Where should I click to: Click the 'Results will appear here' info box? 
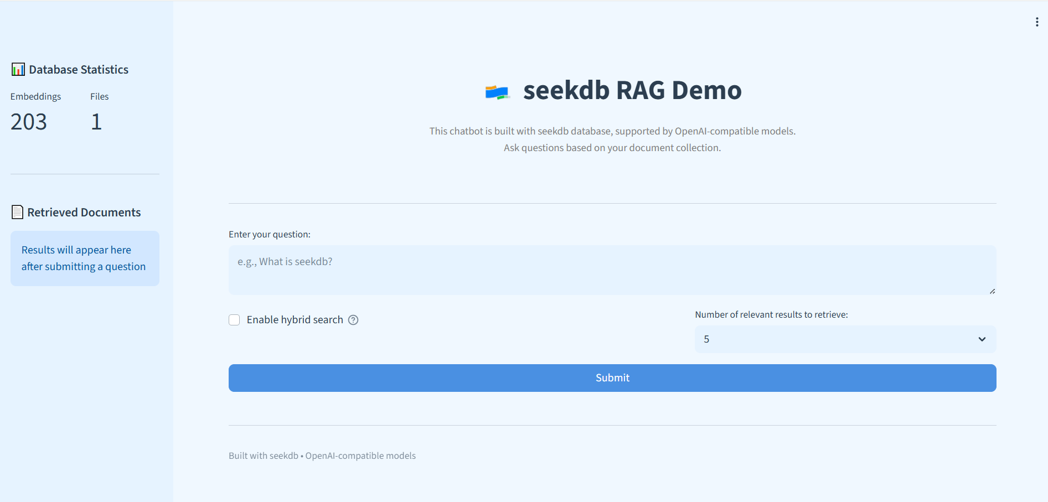[85, 258]
